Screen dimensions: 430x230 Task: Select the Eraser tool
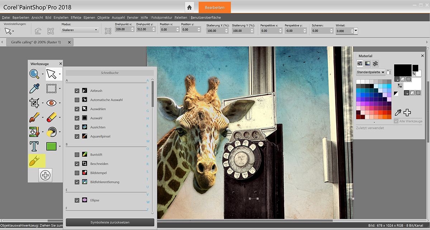52,117
